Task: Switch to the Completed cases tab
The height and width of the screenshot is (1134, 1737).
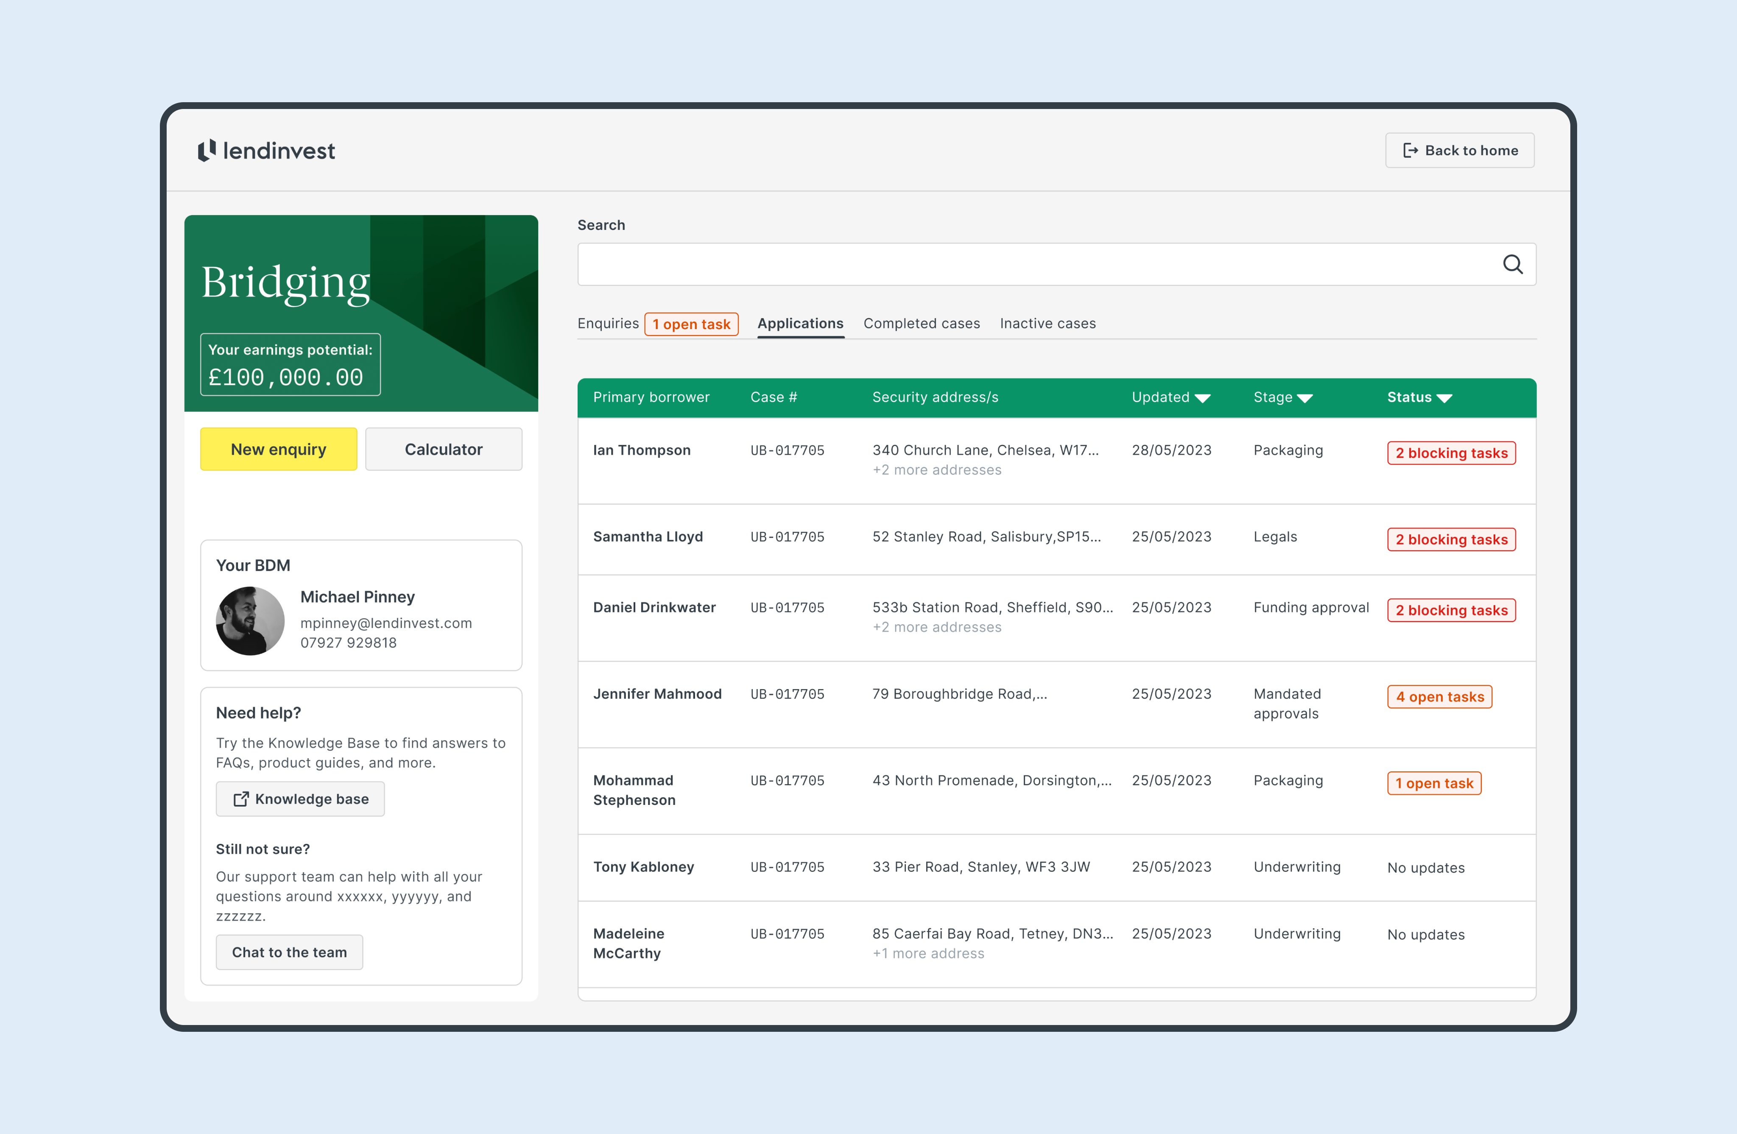Action: click(921, 323)
